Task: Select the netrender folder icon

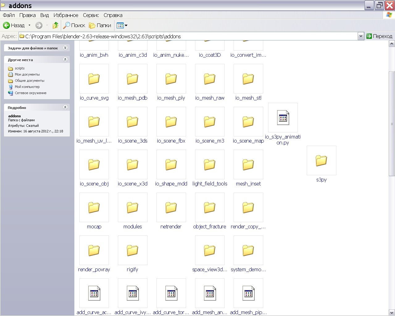Action: tap(171, 207)
